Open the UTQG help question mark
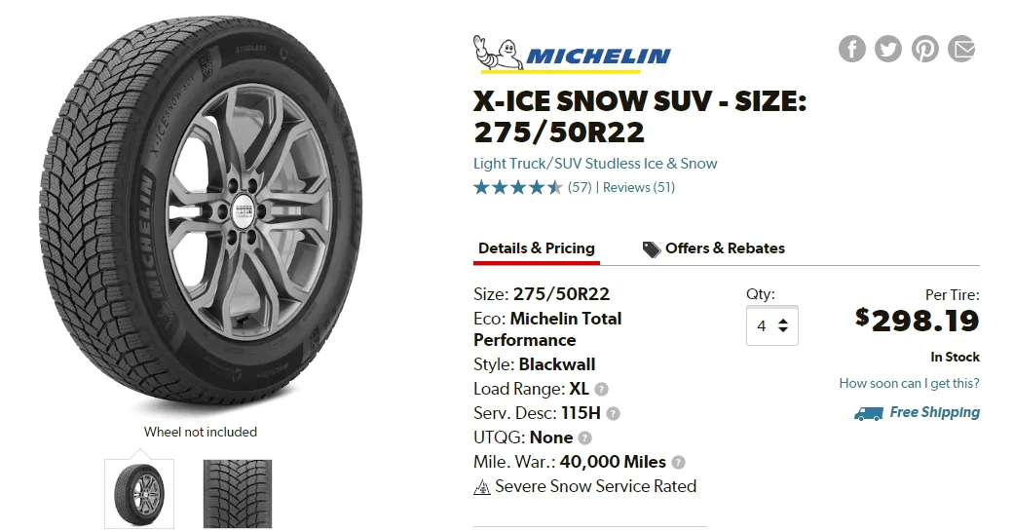The image size is (1013, 532). click(x=584, y=438)
